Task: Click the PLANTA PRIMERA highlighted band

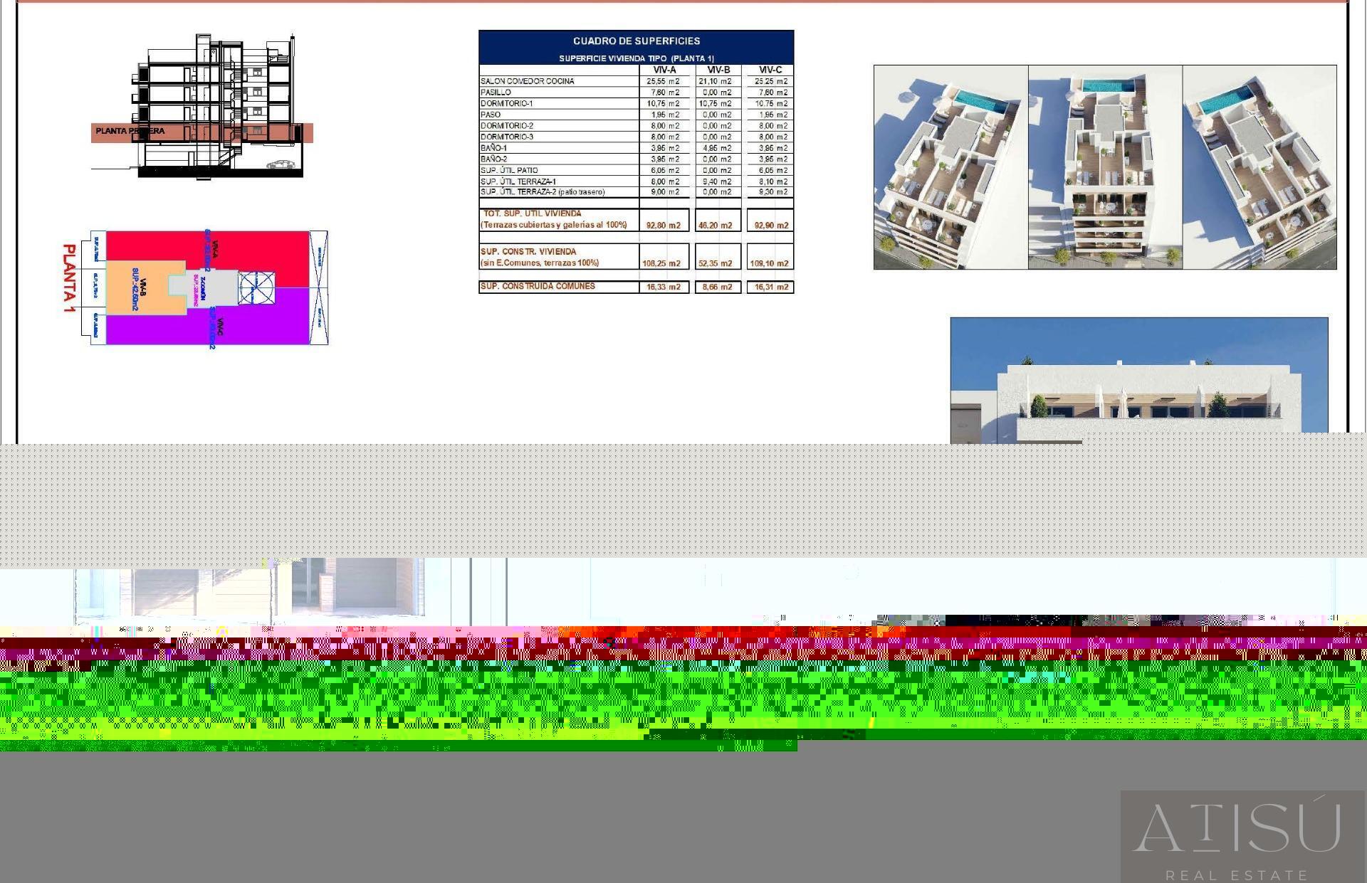Action: pyautogui.click(x=130, y=132)
